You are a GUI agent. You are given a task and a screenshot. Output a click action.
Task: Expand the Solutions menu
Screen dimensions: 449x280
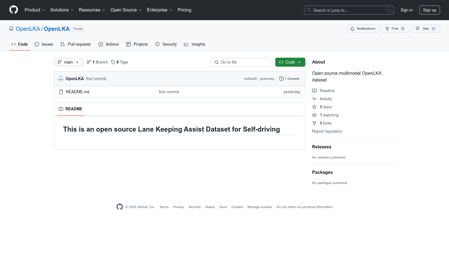click(x=62, y=10)
